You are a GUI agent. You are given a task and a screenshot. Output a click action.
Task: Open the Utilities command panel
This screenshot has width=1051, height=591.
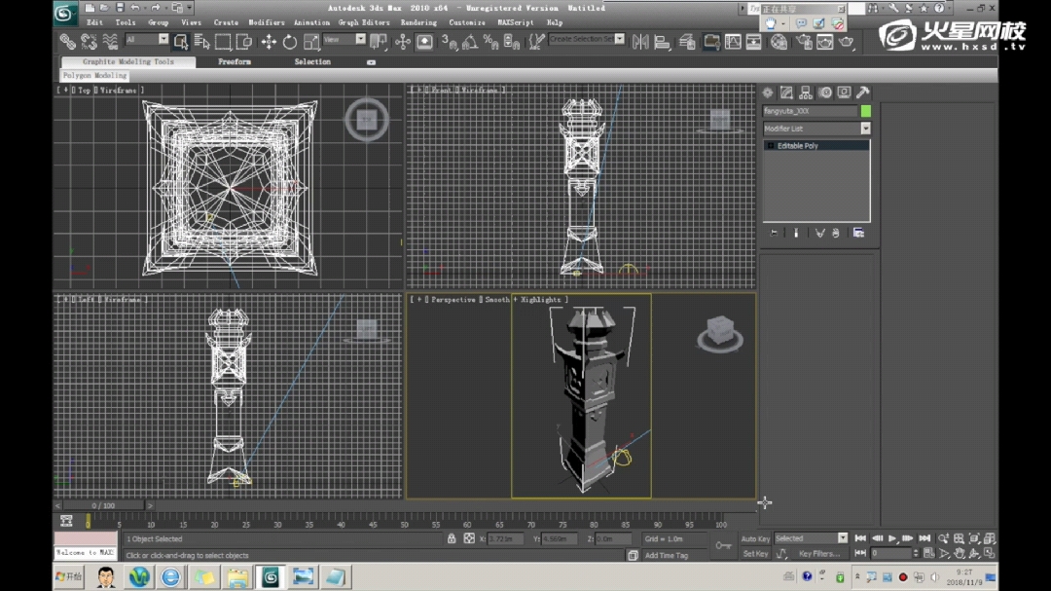click(x=863, y=92)
